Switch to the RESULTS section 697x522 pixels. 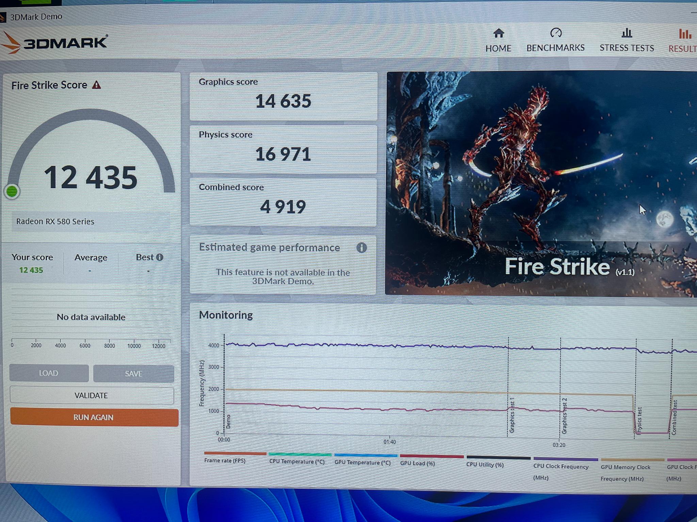pos(683,41)
